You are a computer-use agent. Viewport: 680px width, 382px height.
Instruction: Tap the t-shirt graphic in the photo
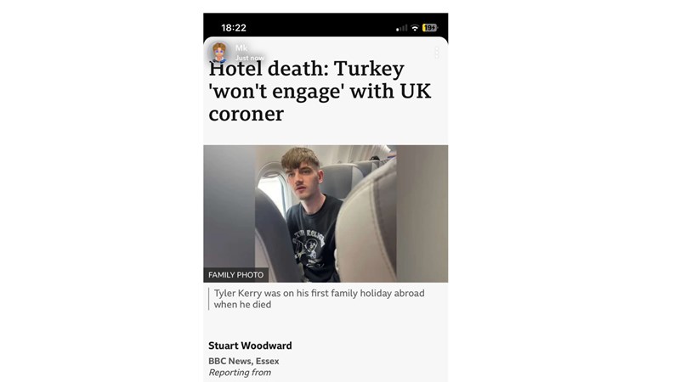[310, 246]
